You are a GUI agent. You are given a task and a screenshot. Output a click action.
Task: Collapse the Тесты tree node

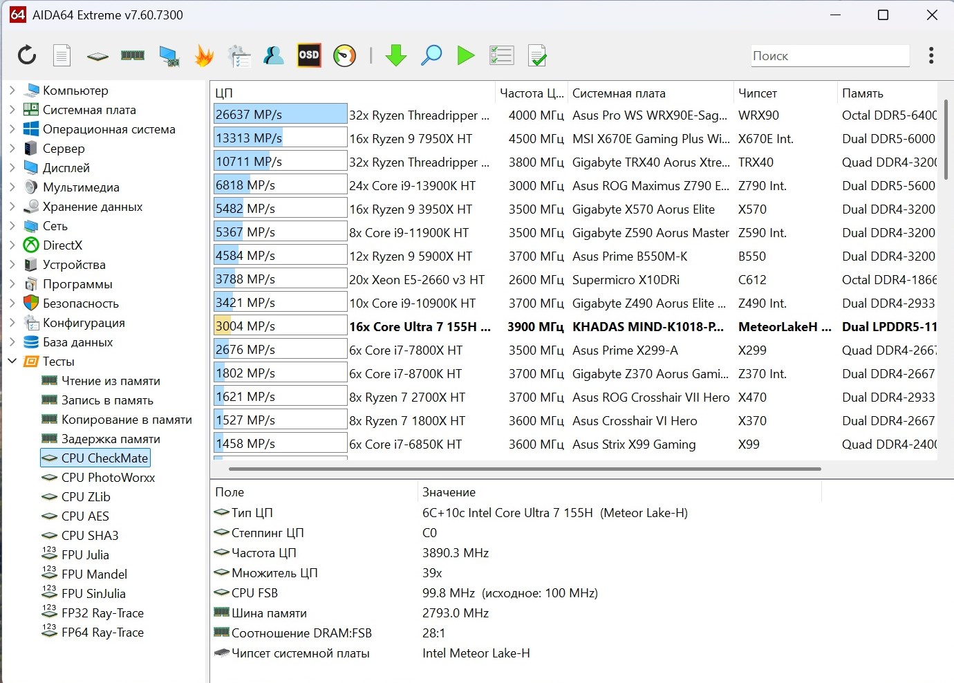(x=12, y=362)
